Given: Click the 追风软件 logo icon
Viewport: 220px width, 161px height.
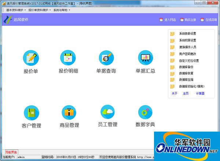Looking at the screenshot, I should 8,19.
